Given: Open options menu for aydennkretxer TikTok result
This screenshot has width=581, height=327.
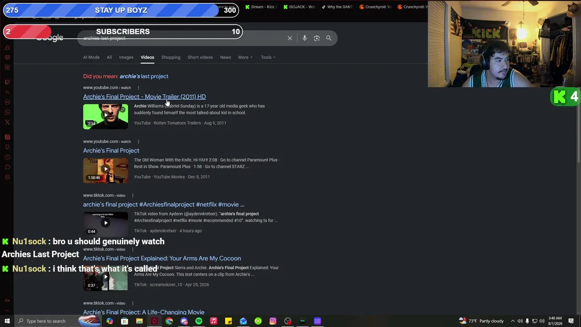Looking at the screenshot, I should pyautogui.click(x=133, y=196).
